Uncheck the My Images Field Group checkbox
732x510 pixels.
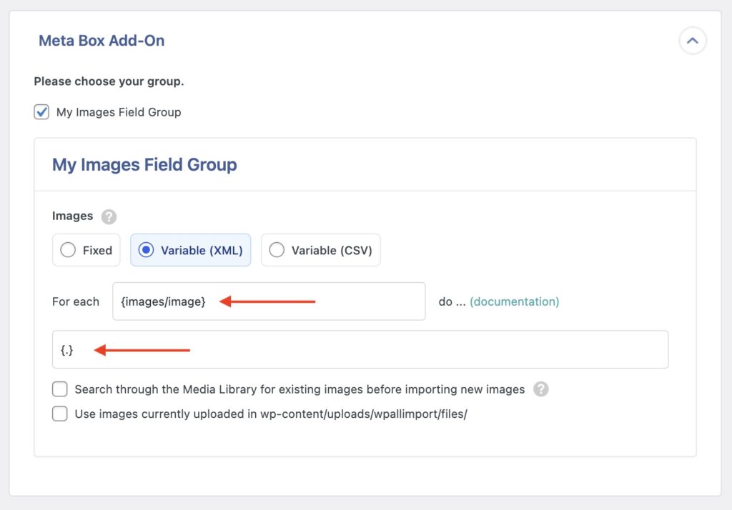[41, 112]
